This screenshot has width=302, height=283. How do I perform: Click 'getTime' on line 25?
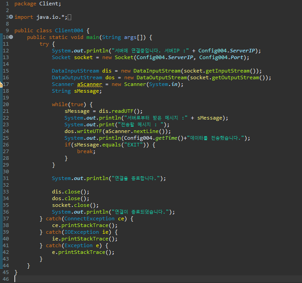pyautogui.click(x=166, y=138)
